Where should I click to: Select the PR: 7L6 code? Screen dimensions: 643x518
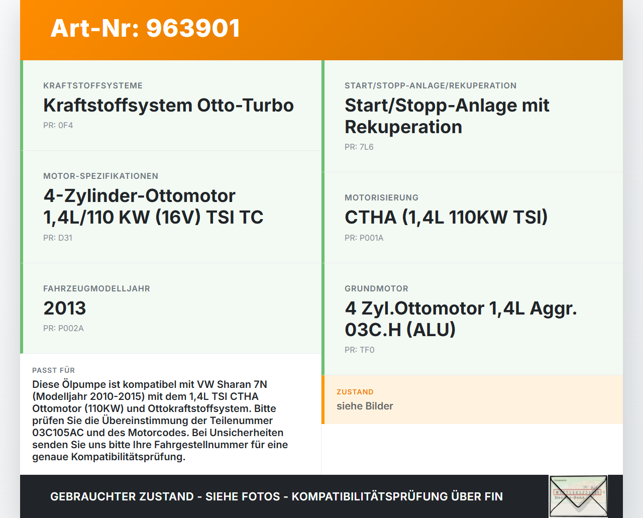point(359,147)
